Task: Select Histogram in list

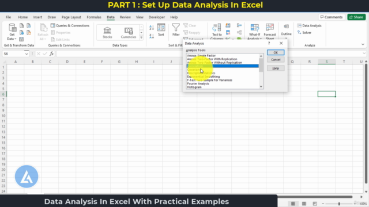Action: pyautogui.click(x=194, y=87)
